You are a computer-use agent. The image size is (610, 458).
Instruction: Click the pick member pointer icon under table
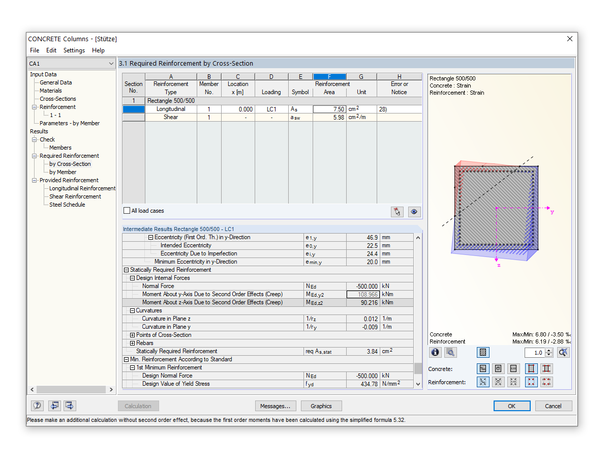point(398,212)
